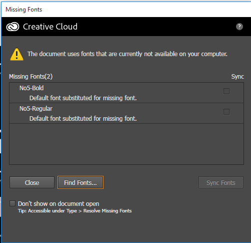Click the Close button
This screenshot has height=243, width=251.
tap(32, 182)
